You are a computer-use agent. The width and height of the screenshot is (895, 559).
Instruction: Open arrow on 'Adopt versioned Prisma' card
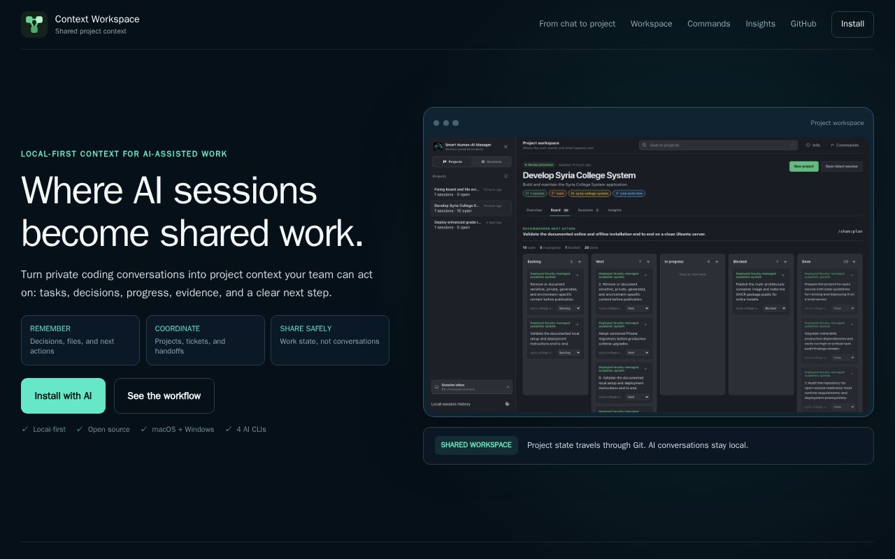[x=645, y=324]
